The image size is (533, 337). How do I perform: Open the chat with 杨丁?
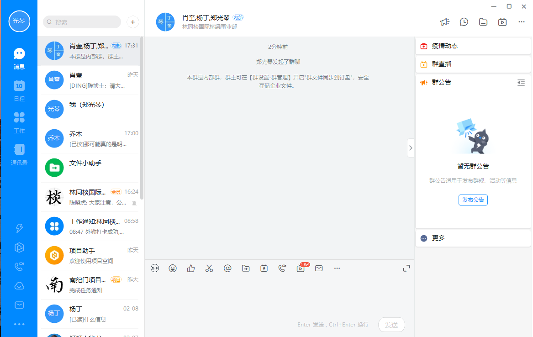(x=90, y=314)
